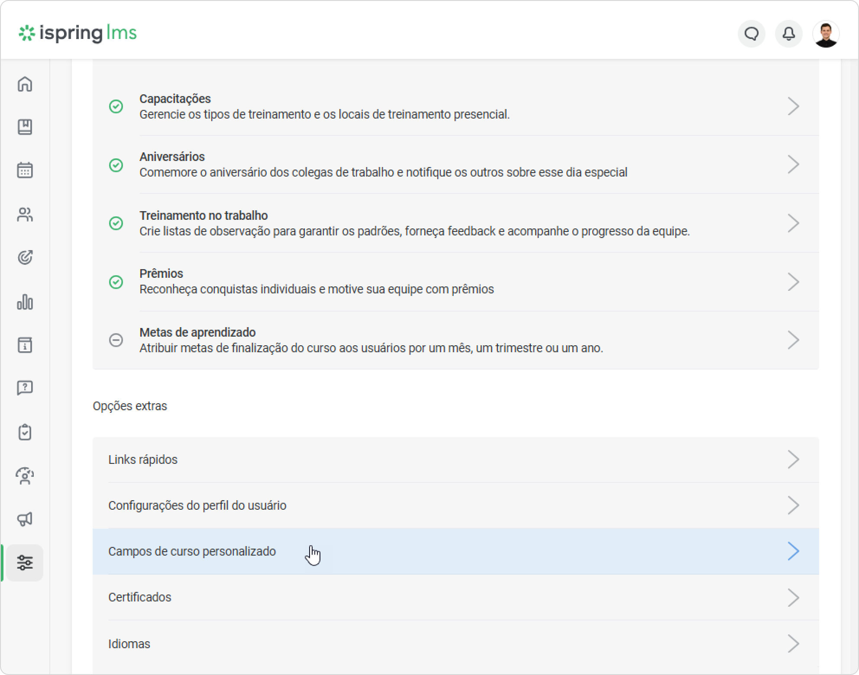Viewport: 859px width, 675px height.
Task: Click the user profile avatar
Action: [826, 34]
